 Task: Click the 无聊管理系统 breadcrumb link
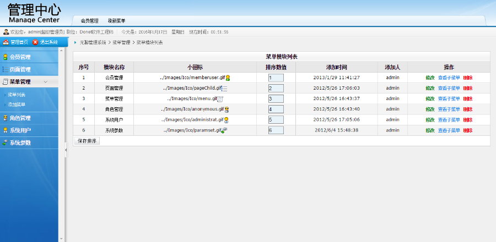point(93,42)
